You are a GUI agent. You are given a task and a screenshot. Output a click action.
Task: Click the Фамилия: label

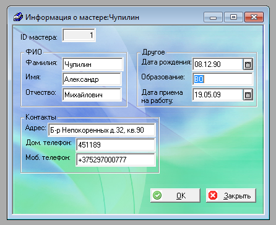point(41,63)
